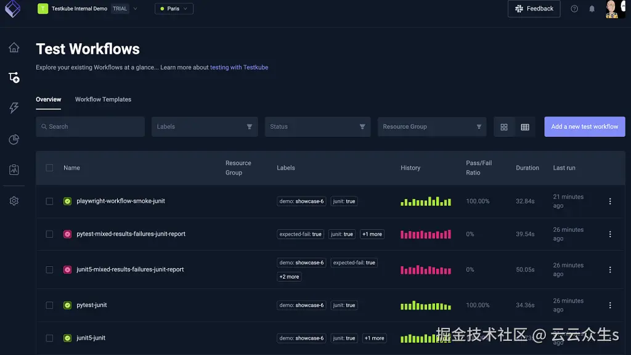Click passed status icon for junit5-junit
This screenshot has height=355, width=631.
[68, 338]
